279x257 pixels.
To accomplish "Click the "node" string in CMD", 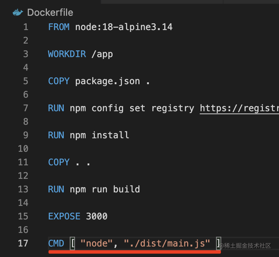I will click(97, 243).
